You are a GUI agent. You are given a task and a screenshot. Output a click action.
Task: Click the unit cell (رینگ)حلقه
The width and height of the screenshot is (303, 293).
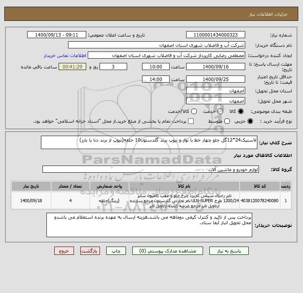pyautogui.click(x=109, y=201)
